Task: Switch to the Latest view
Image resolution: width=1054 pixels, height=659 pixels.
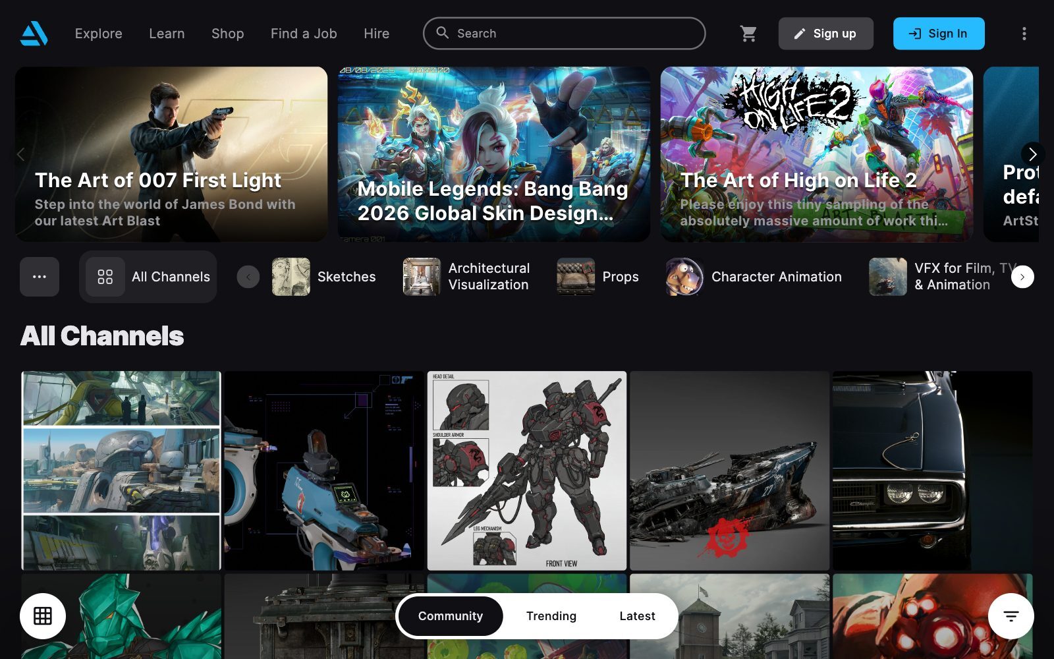Action: point(637,616)
